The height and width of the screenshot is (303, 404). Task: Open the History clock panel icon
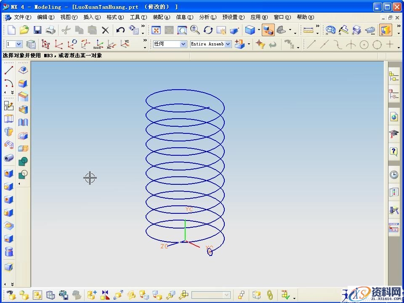click(394, 174)
